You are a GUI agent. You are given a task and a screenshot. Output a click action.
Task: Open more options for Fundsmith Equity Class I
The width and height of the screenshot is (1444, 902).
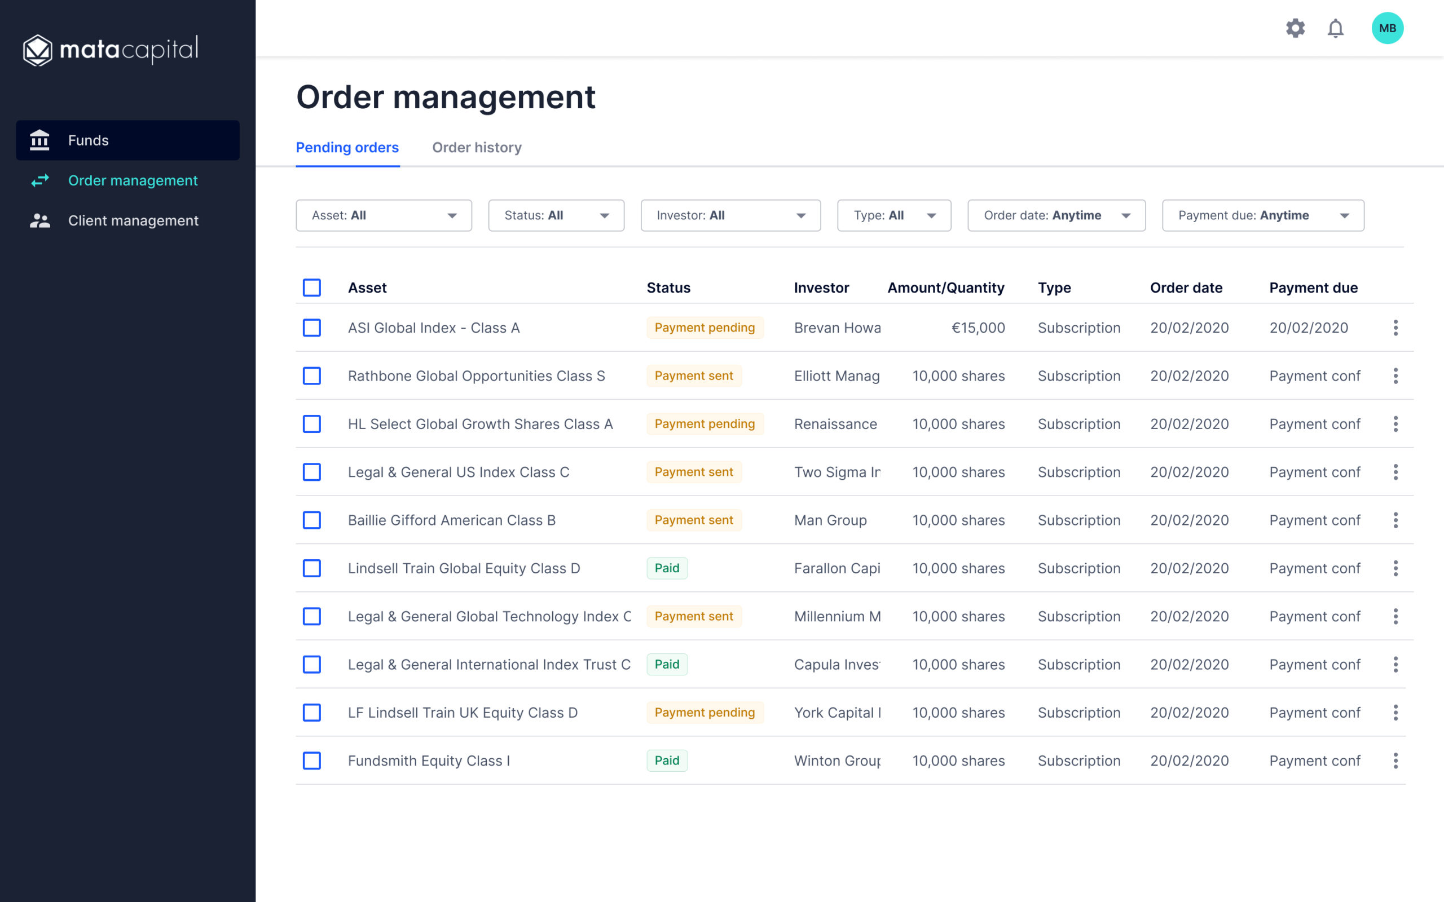coord(1395,760)
